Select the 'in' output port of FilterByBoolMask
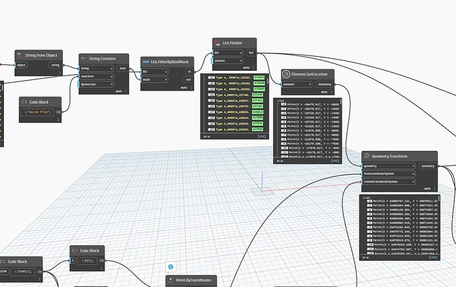 coord(190,71)
